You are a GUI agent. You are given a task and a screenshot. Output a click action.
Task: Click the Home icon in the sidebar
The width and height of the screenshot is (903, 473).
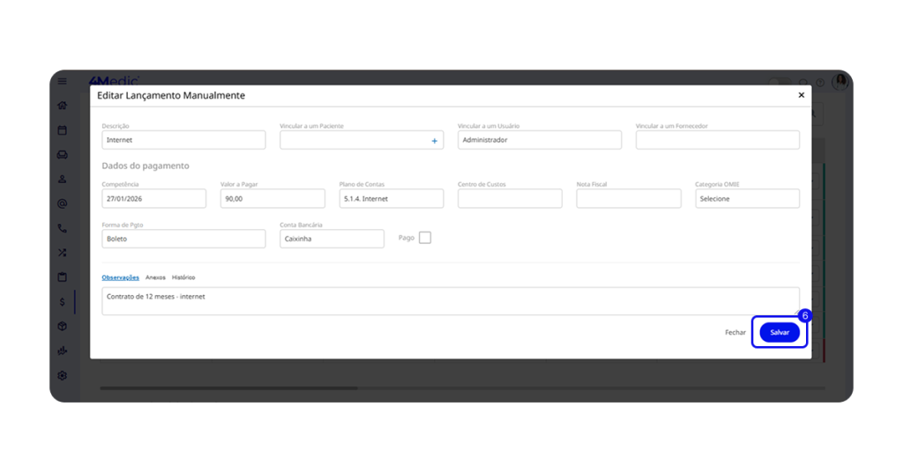click(x=62, y=106)
